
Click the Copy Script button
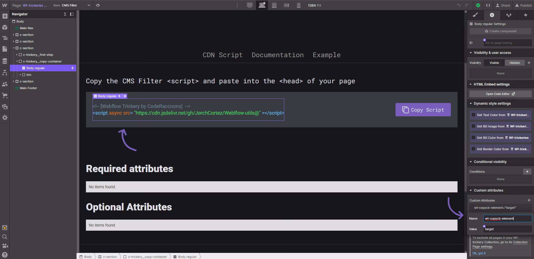[423, 110]
